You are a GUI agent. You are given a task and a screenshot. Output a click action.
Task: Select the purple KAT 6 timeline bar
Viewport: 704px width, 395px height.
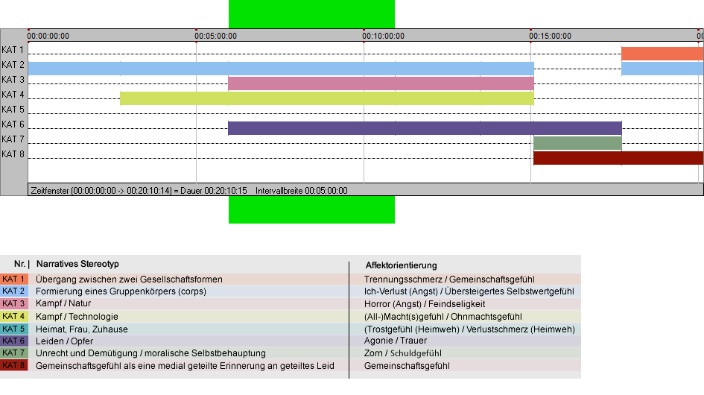[425, 128]
